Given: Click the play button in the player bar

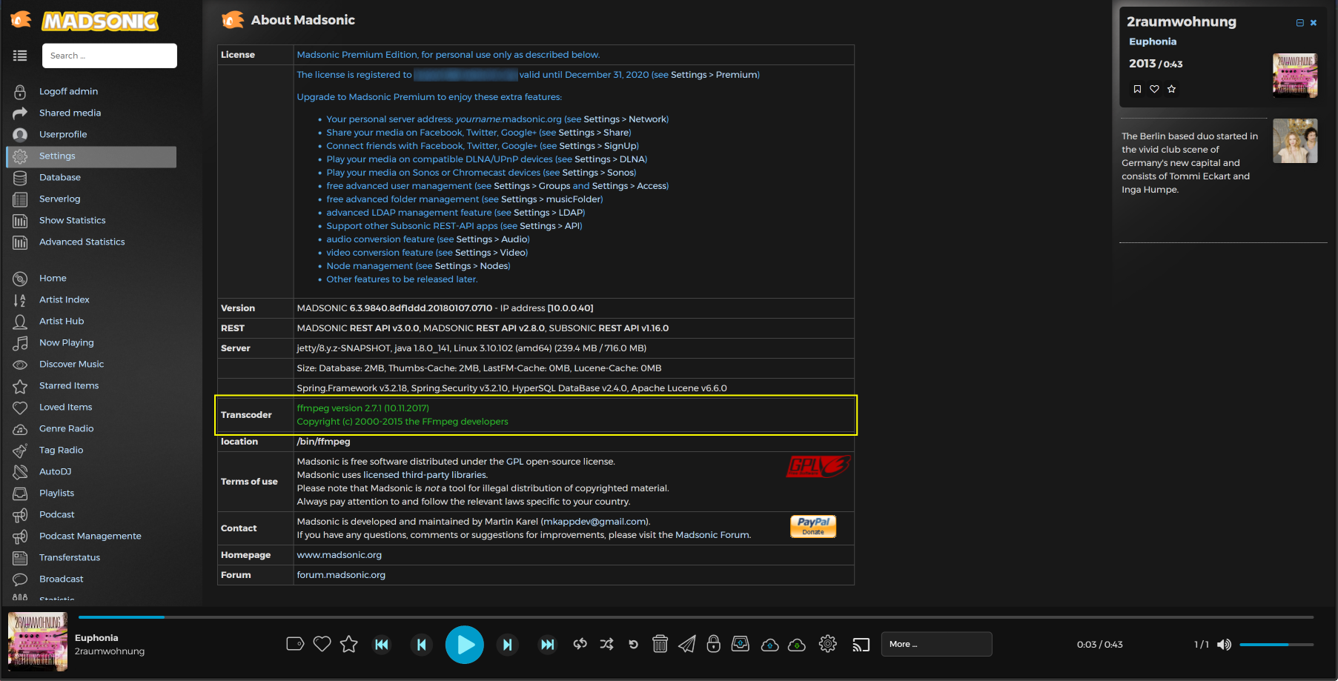Looking at the screenshot, I should 465,645.
